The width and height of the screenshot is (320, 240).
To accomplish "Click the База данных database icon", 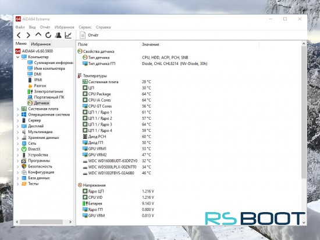I will point(24,178).
